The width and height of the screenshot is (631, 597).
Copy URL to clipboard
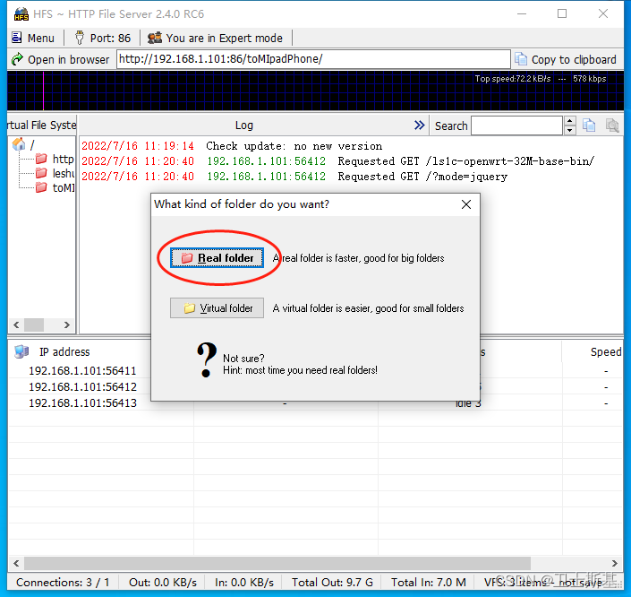point(566,60)
